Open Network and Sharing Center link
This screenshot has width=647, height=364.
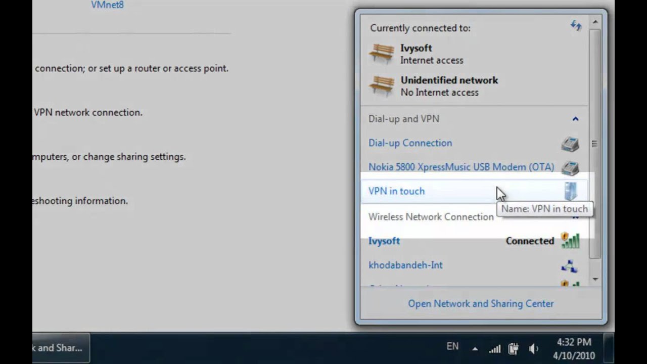[x=481, y=303]
